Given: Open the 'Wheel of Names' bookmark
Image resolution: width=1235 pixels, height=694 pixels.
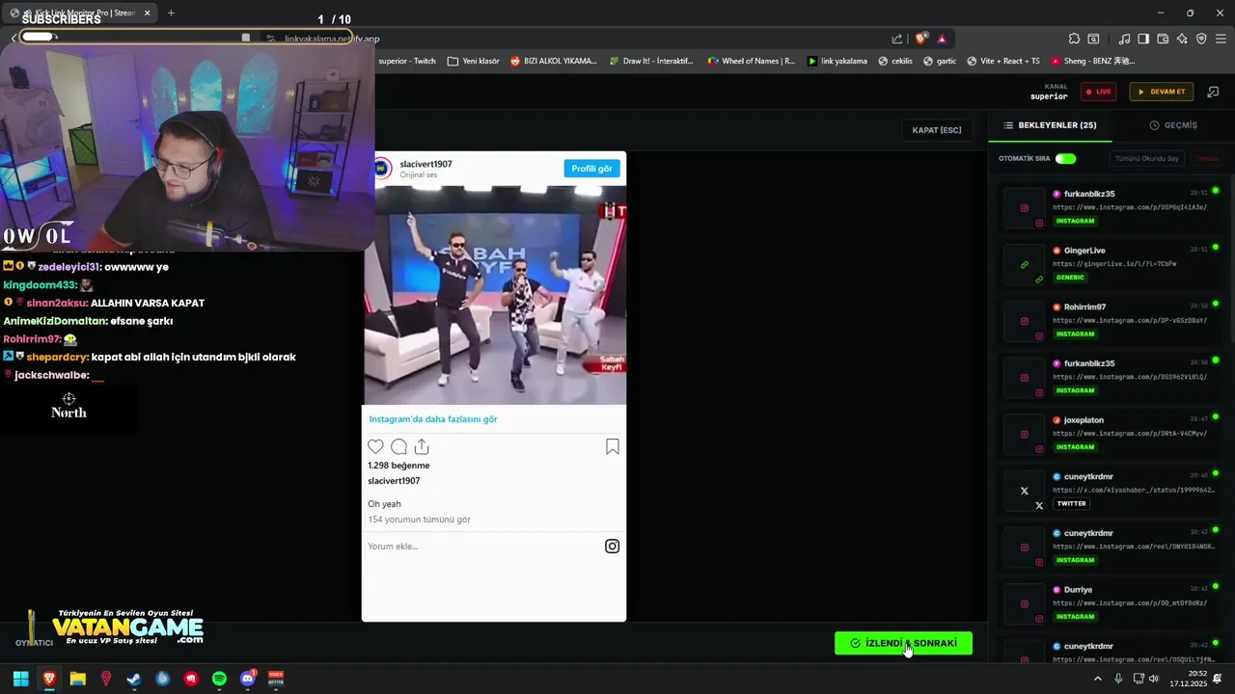Looking at the screenshot, I should click(x=752, y=61).
